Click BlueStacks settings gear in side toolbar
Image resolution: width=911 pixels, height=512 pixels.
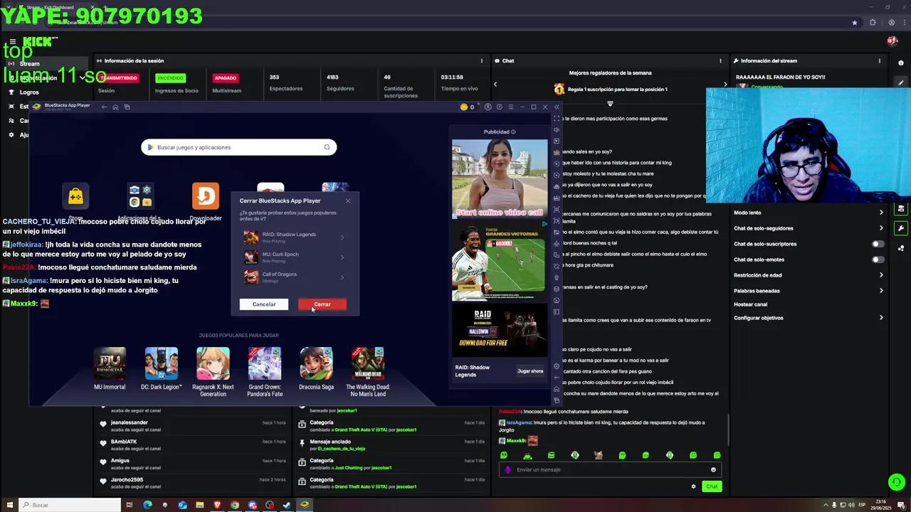pos(557,366)
